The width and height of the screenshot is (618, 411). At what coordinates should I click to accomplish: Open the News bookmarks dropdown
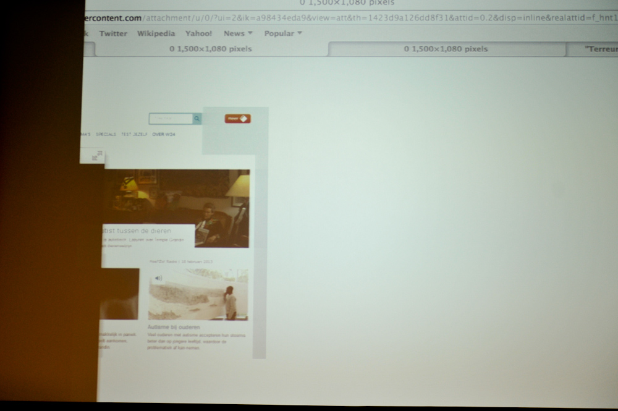pyautogui.click(x=238, y=33)
